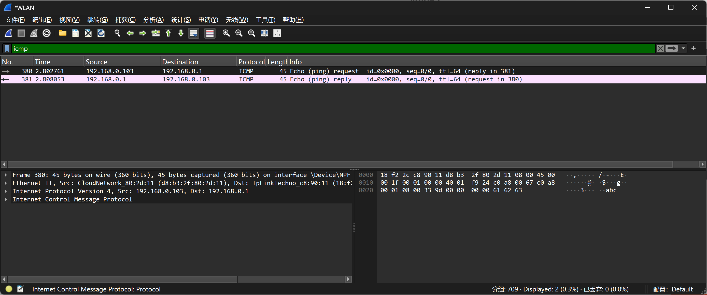This screenshot has width=707, height=295.
Task: Clear the icmp display filter
Action: [x=661, y=49]
